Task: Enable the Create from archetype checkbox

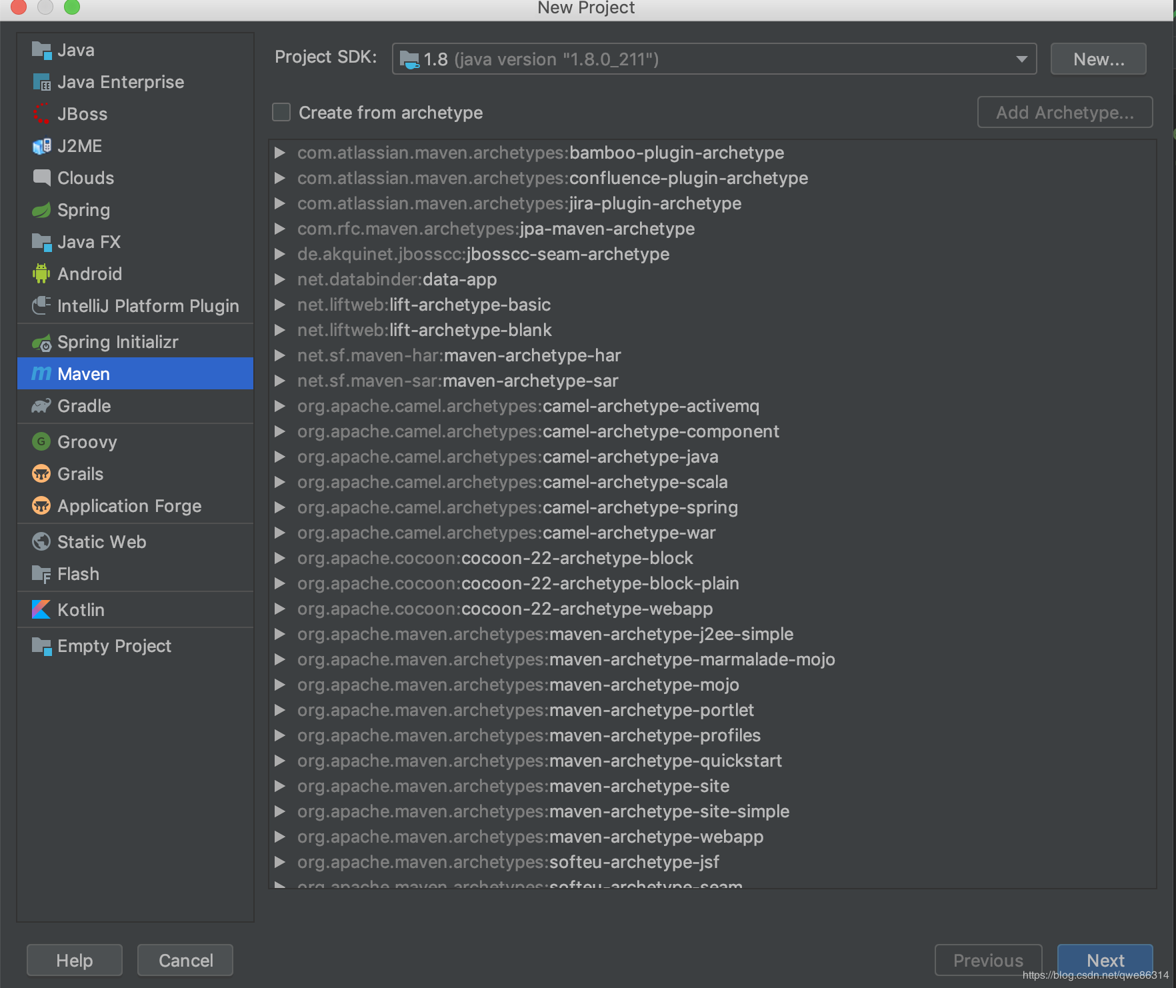Action: tap(281, 112)
